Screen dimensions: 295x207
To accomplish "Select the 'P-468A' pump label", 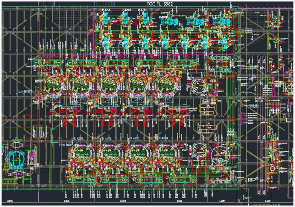I will (190, 17).
